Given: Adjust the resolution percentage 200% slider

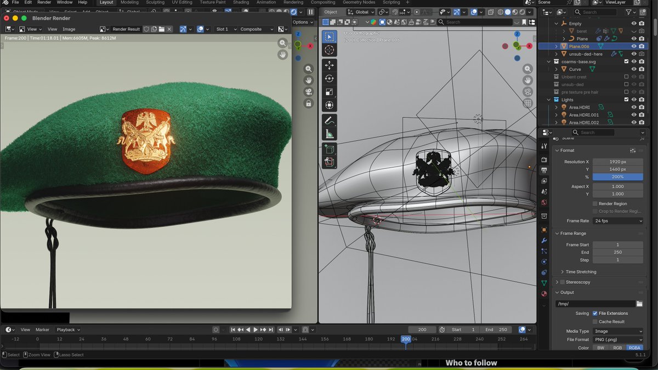Looking at the screenshot, I should pyautogui.click(x=618, y=177).
